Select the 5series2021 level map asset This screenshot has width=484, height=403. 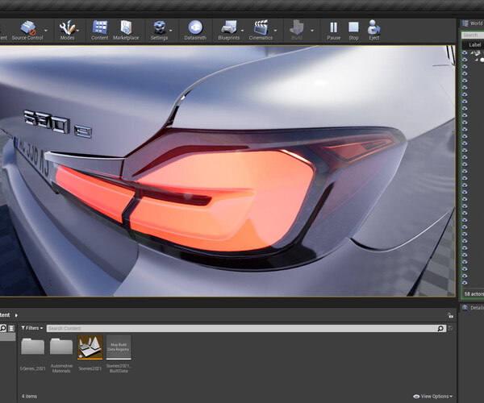click(90, 353)
